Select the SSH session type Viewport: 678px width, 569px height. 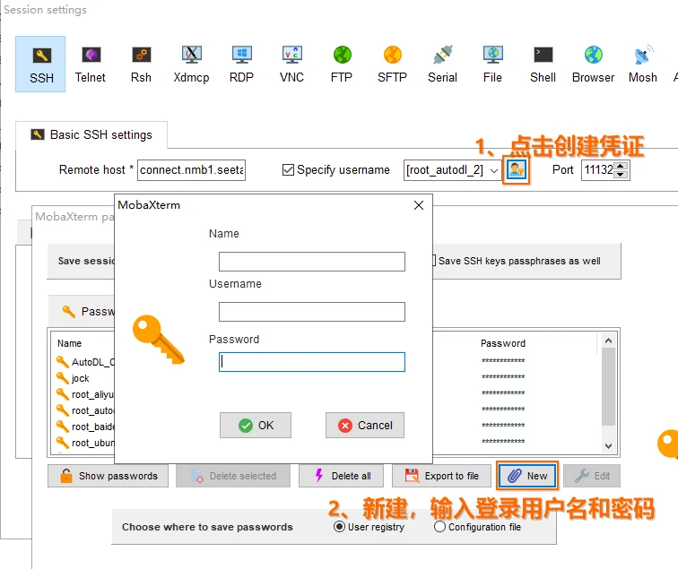click(x=40, y=64)
